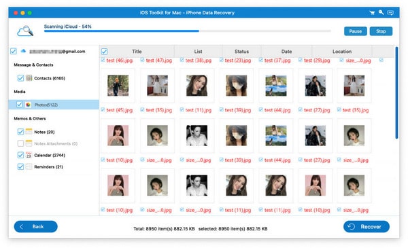The height and width of the screenshot is (248, 408).
Task: Click the left arrow on the Back button
Action: (x=22, y=227)
